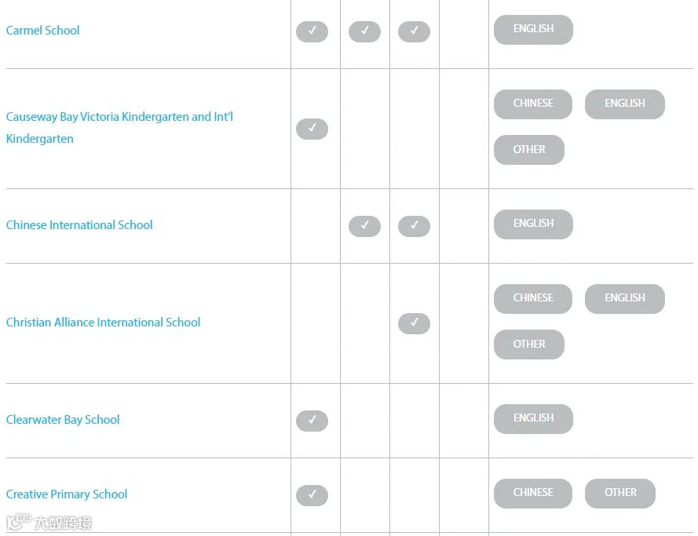This screenshot has width=698, height=536.
Task: Open the Chinese International School link
Action: tap(79, 225)
